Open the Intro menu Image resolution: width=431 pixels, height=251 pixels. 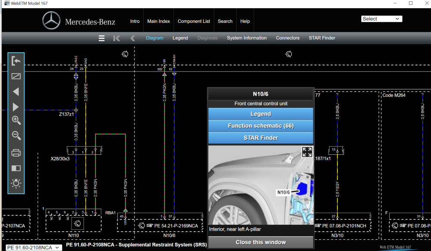[134, 21]
